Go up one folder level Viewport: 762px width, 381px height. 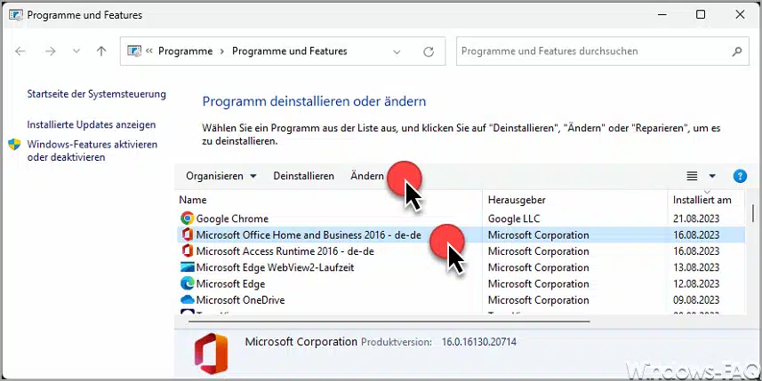[x=101, y=51]
